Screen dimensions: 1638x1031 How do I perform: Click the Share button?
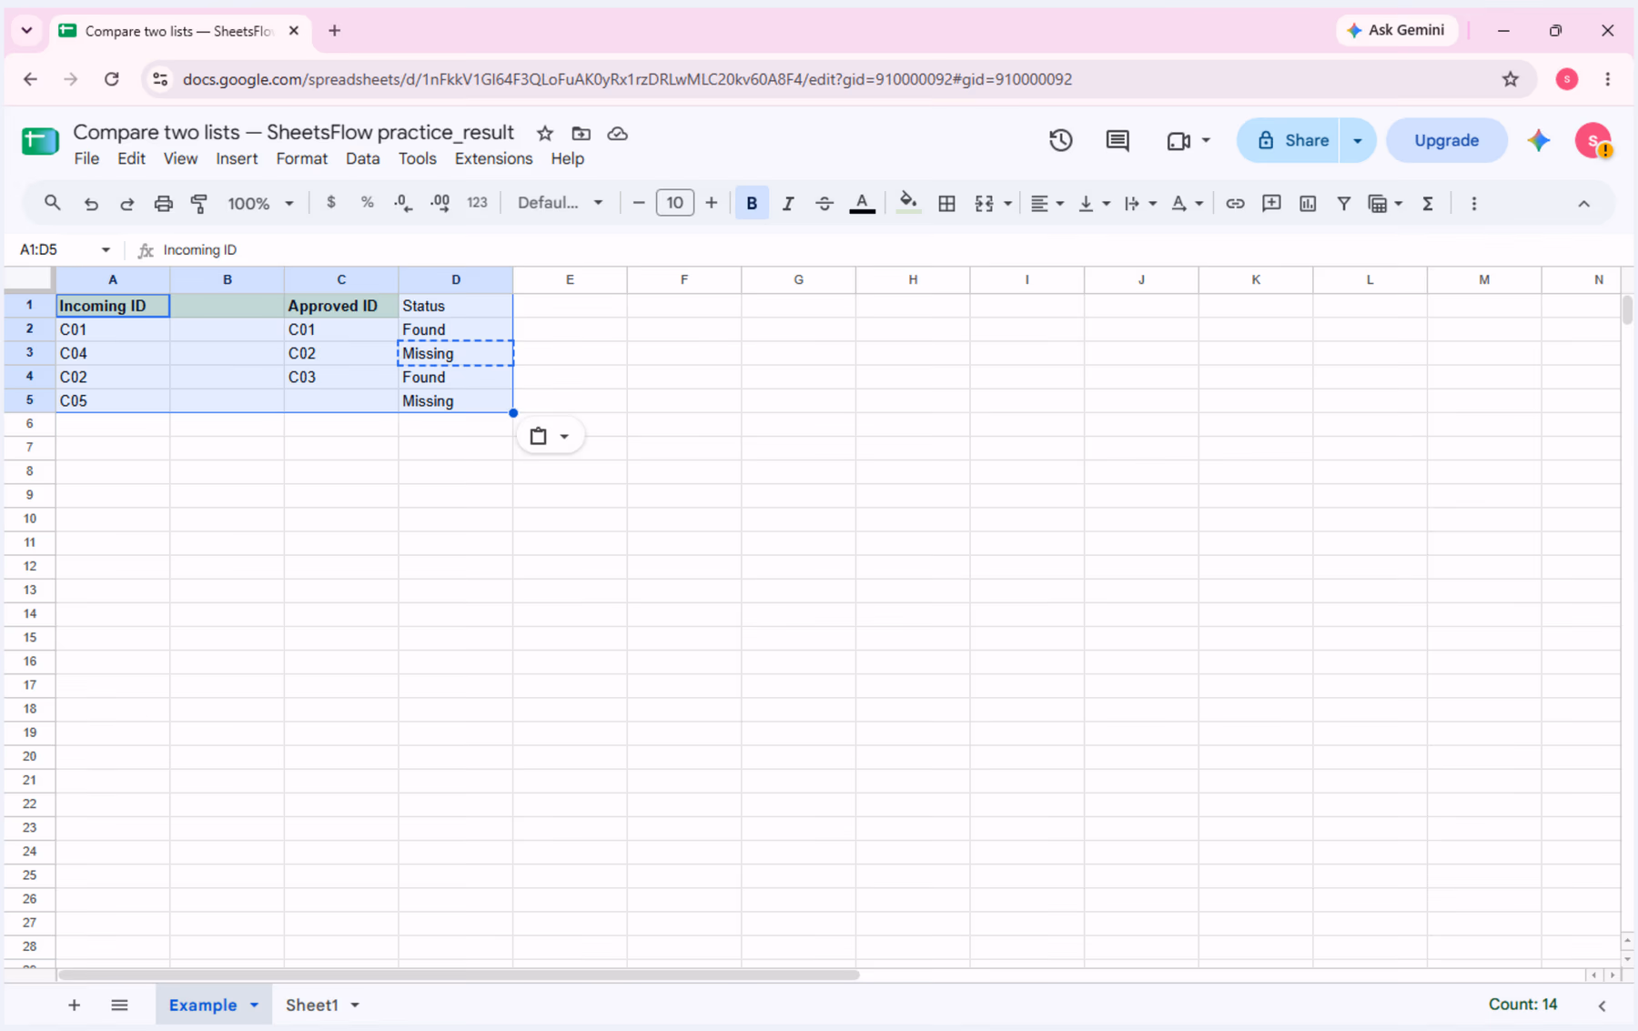click(x=1289, y=140)
